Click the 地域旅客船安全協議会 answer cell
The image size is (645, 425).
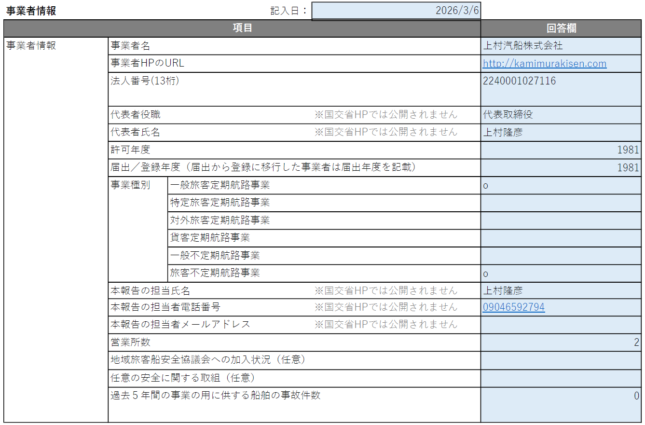(x=561, y=360)
